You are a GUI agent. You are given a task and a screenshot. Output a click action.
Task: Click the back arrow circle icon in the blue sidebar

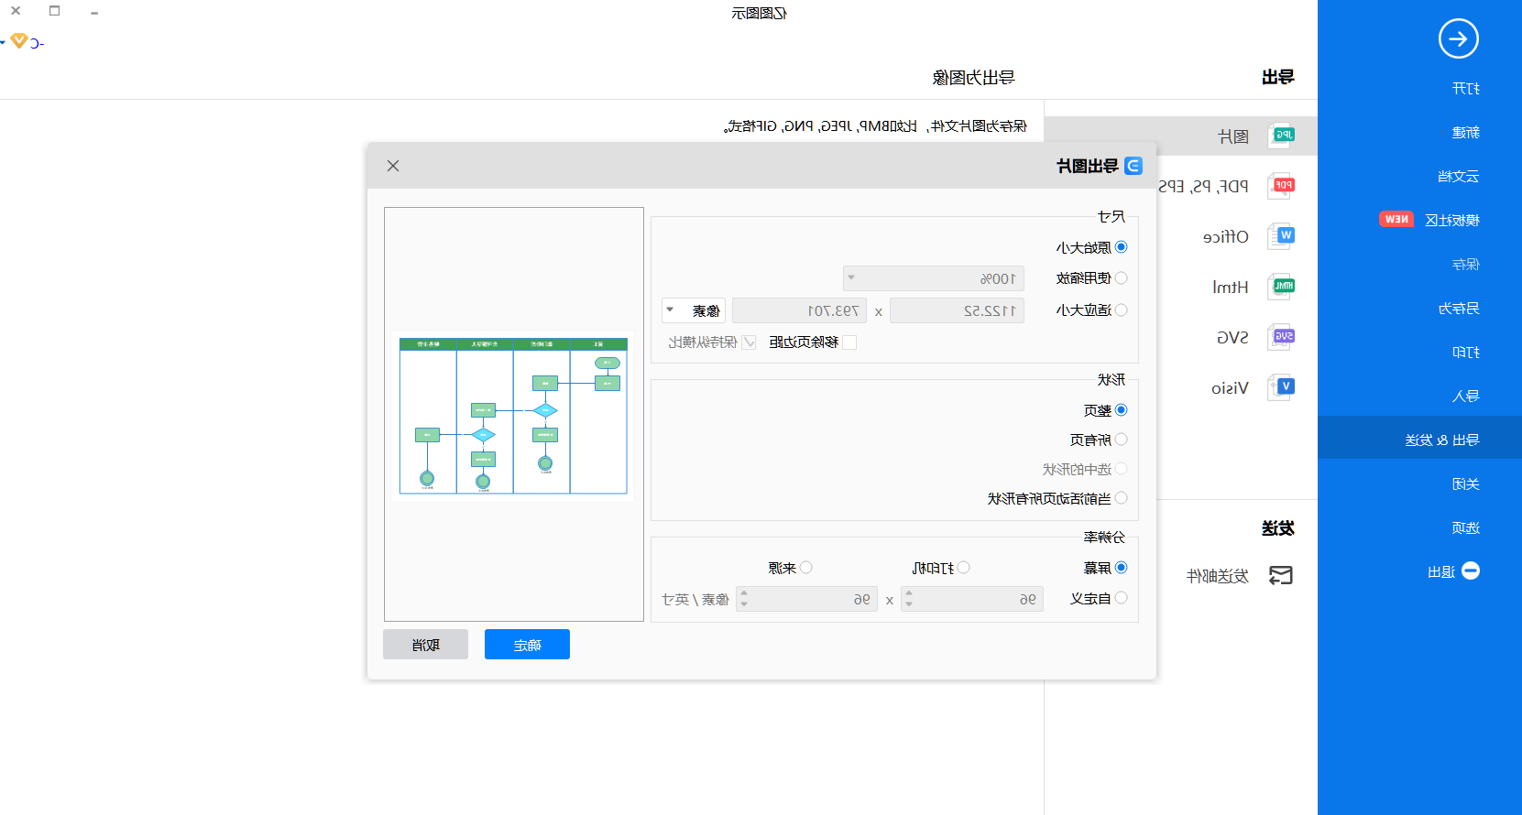[x=1458, y=38]
